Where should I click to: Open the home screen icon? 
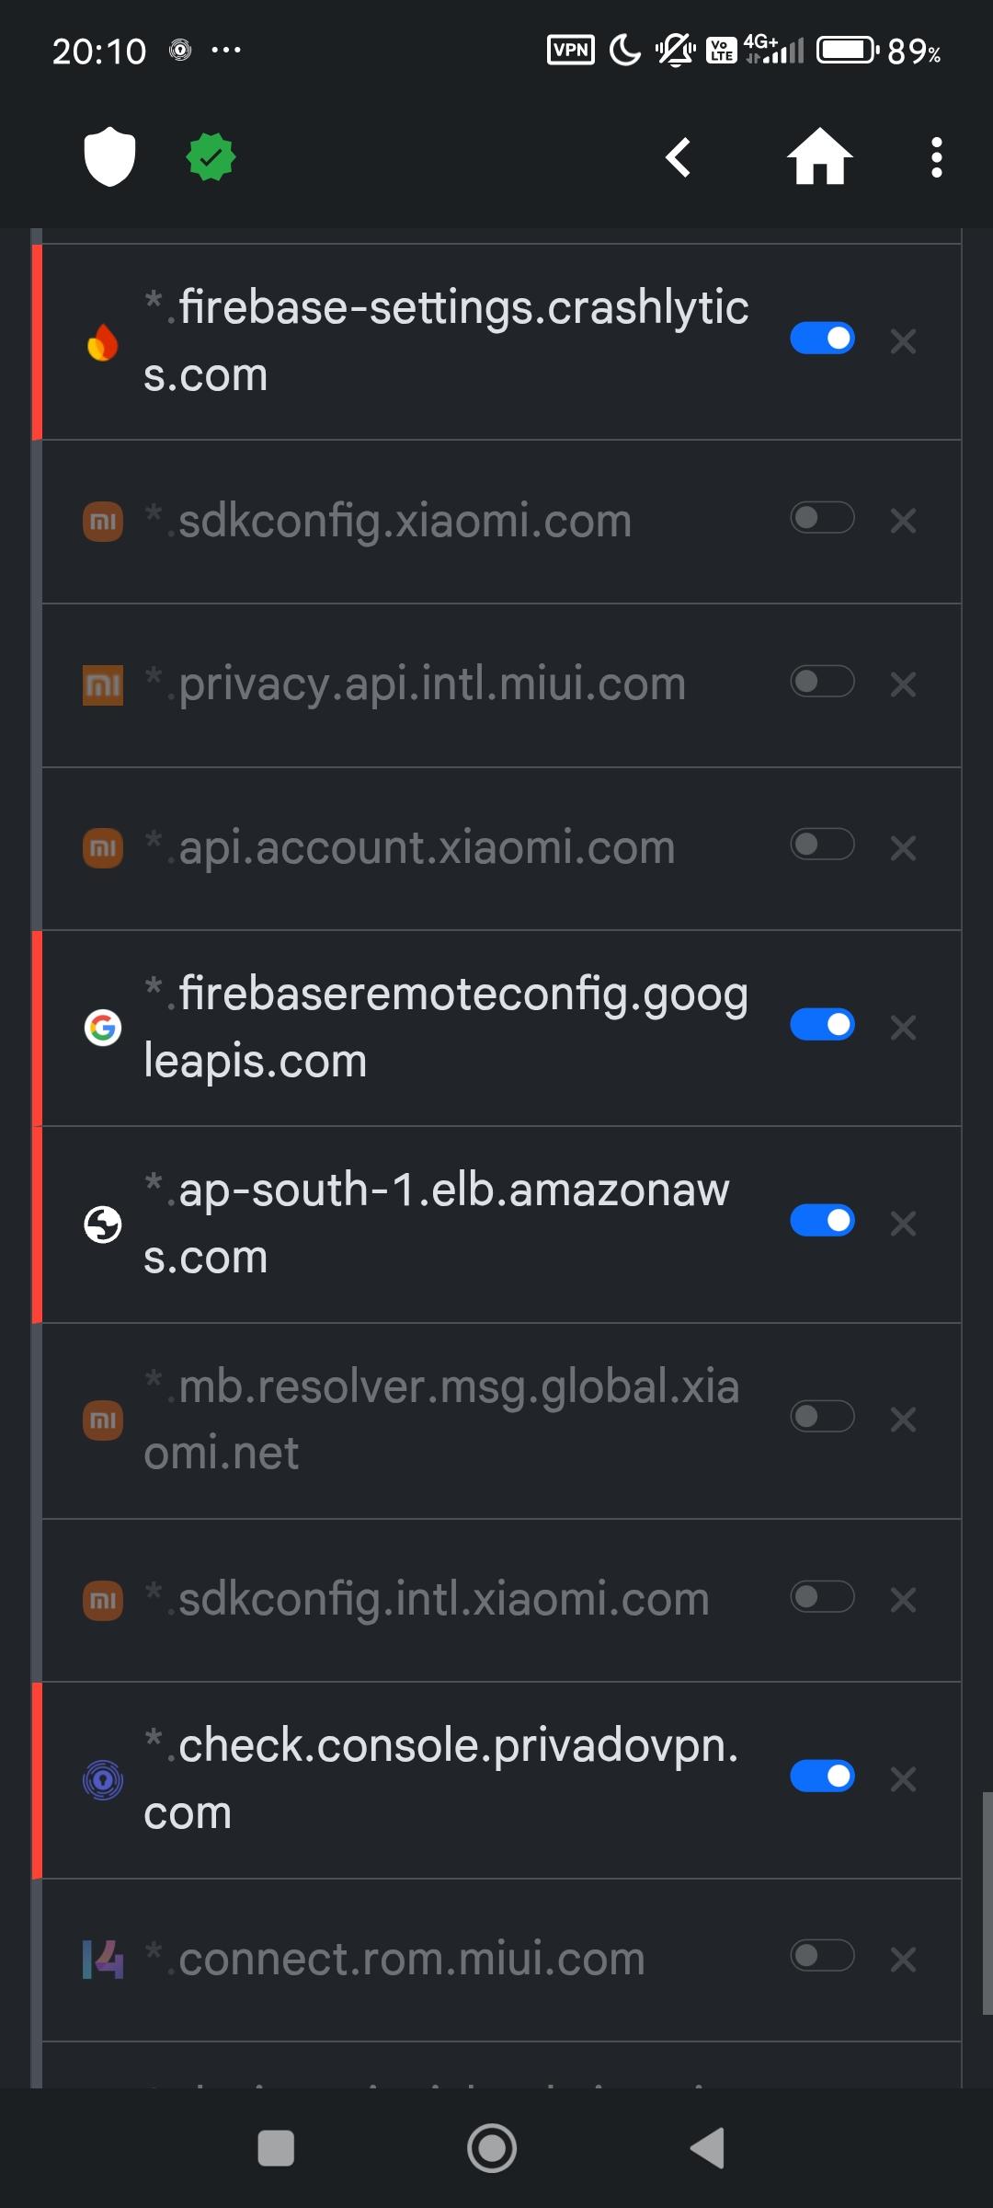coord(819,157)
